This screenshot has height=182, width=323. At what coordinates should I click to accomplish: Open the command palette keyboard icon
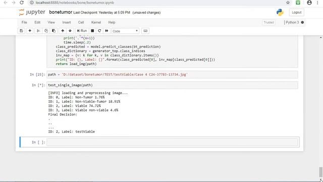[145, 31]
